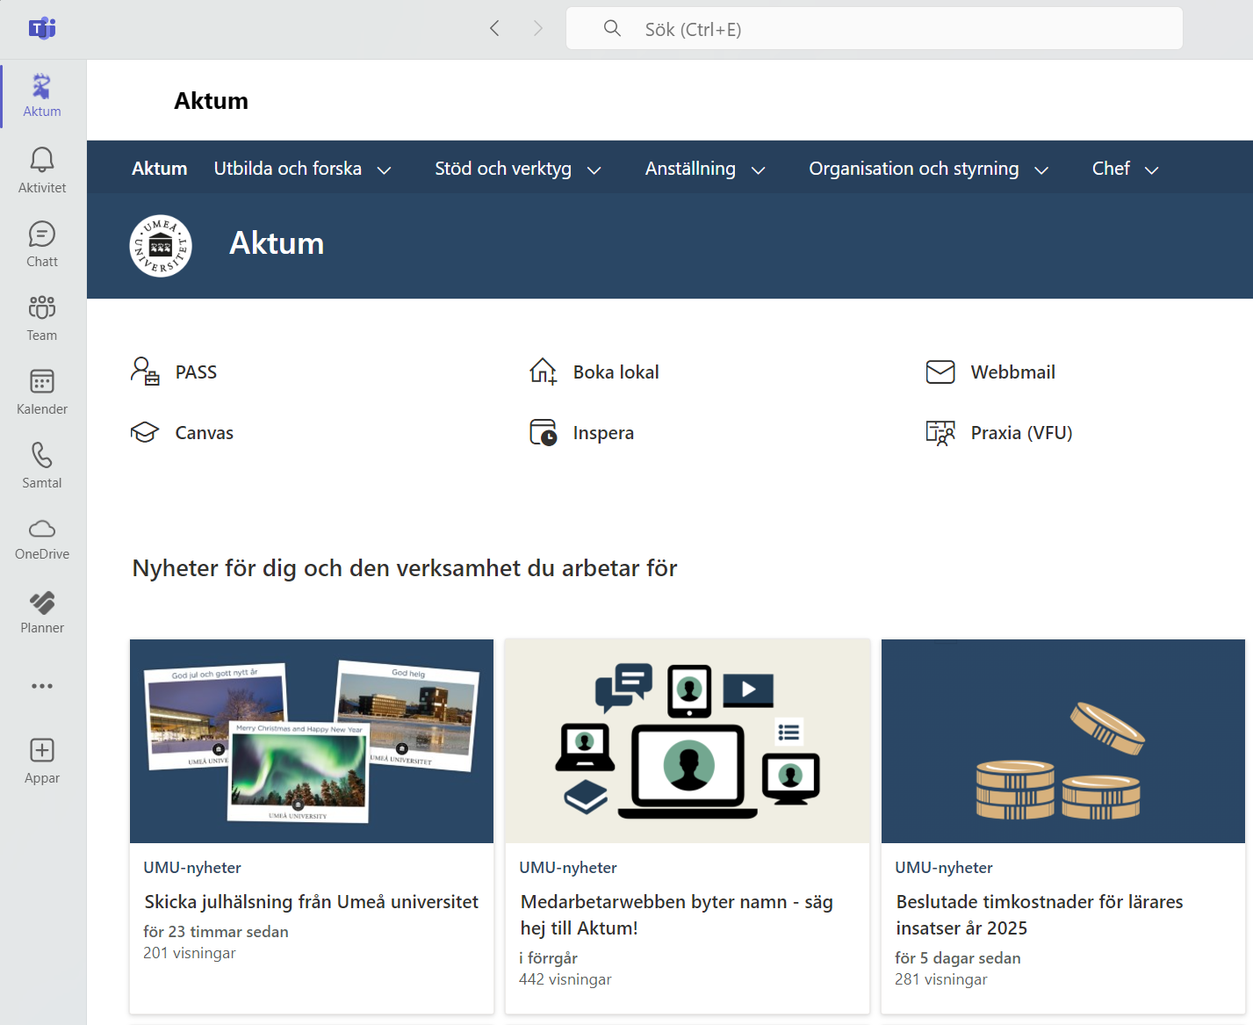Click UMU-nyheter label on Medarbetarwebben card
The width and height of the screenshot is (1253, 1025).
[x=568, y=868]
